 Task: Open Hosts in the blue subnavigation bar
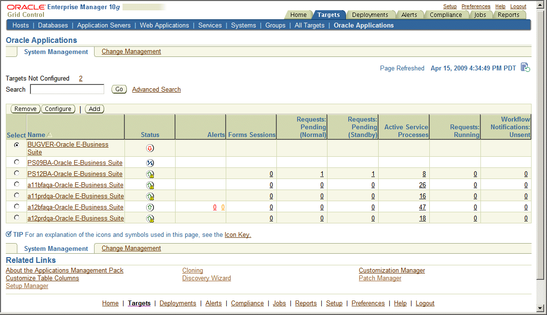click(21, 25)
